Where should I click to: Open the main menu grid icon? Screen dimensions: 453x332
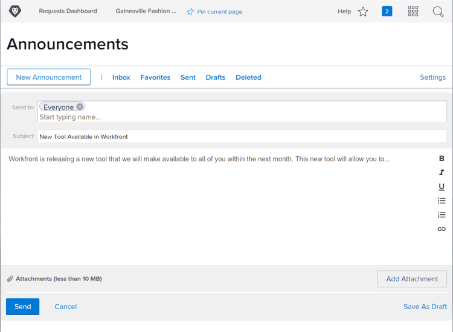tap(413, 11)
